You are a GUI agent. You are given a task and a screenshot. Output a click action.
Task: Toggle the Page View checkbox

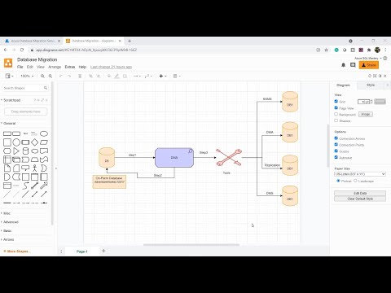coord(336,108)
